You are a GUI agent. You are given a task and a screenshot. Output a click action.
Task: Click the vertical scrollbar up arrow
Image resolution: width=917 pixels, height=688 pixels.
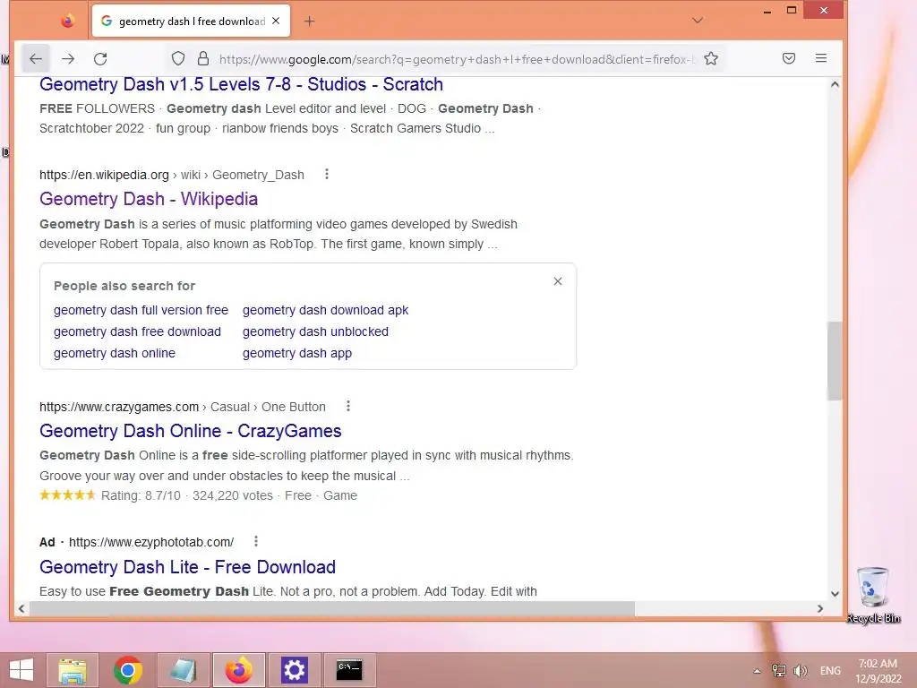pyautogui.click(x=835, y=85)
